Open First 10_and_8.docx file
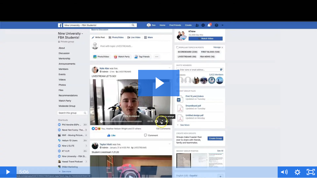 click(x=194, y=96)
